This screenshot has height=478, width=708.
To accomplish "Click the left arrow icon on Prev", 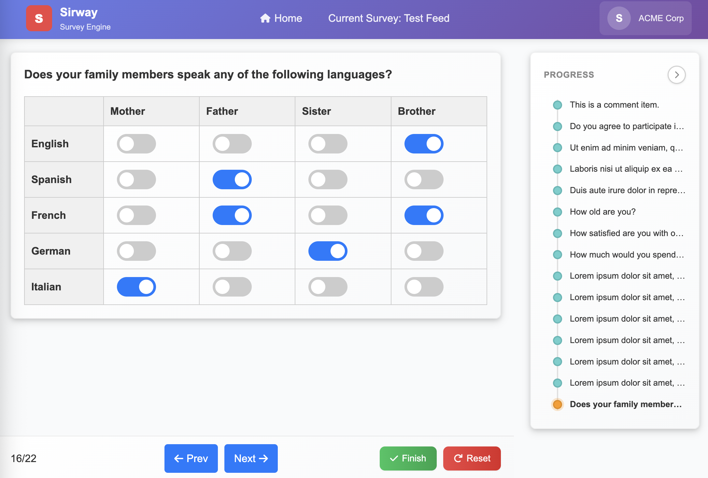I will click(178, 458).
